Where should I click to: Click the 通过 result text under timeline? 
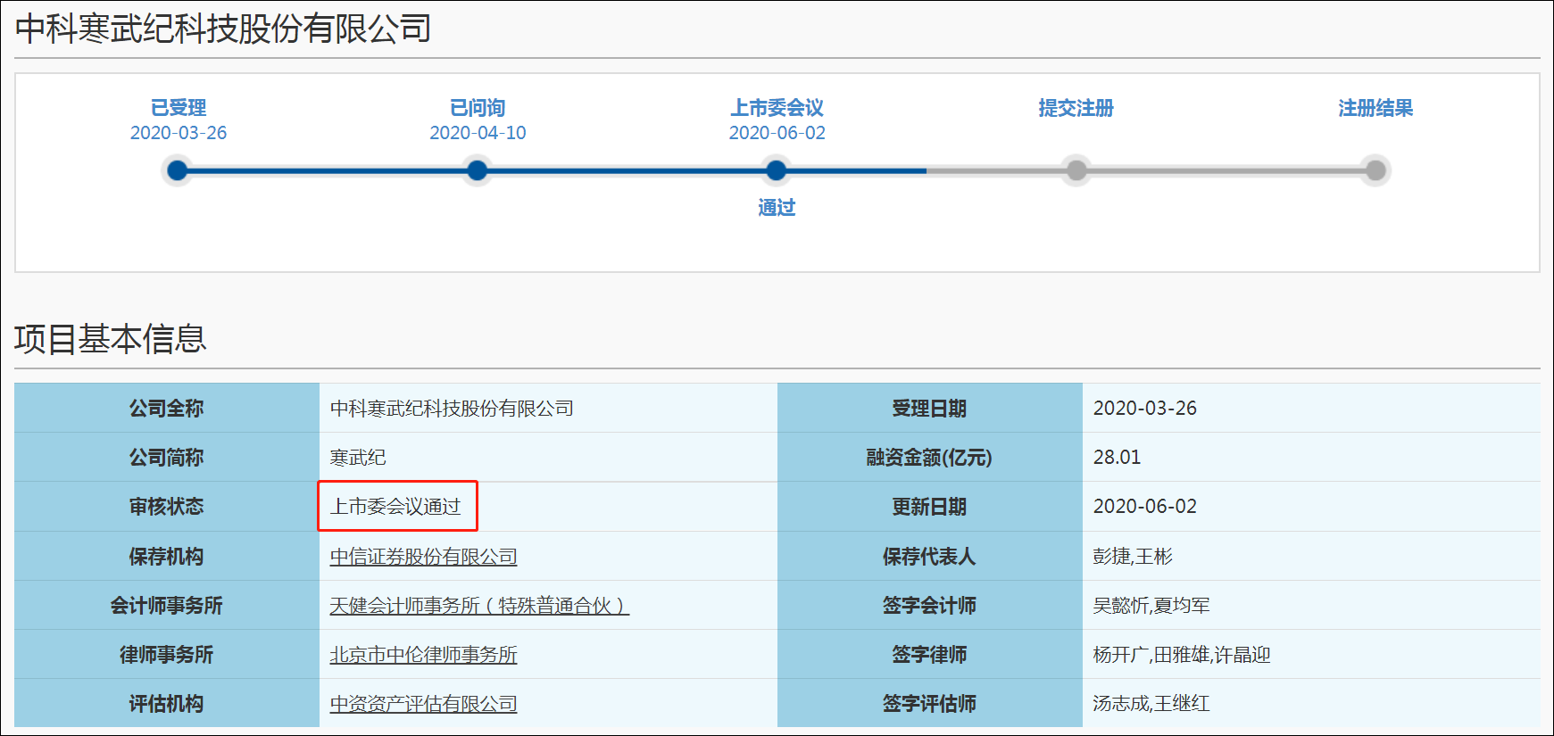777,208
